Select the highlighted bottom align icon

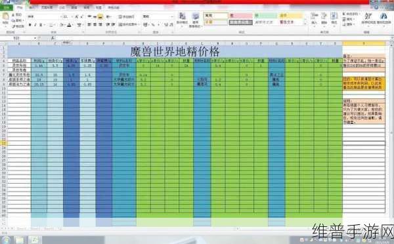tap(100, 16)
